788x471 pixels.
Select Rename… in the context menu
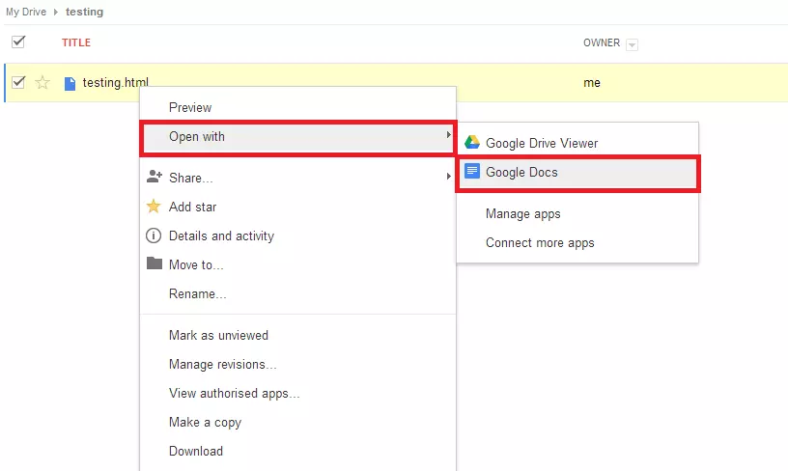point(198,293)
